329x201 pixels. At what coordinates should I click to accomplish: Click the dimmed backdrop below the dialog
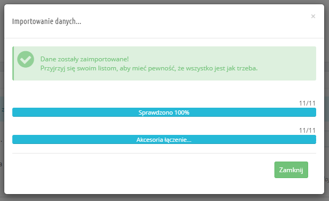tap(165, 198)
